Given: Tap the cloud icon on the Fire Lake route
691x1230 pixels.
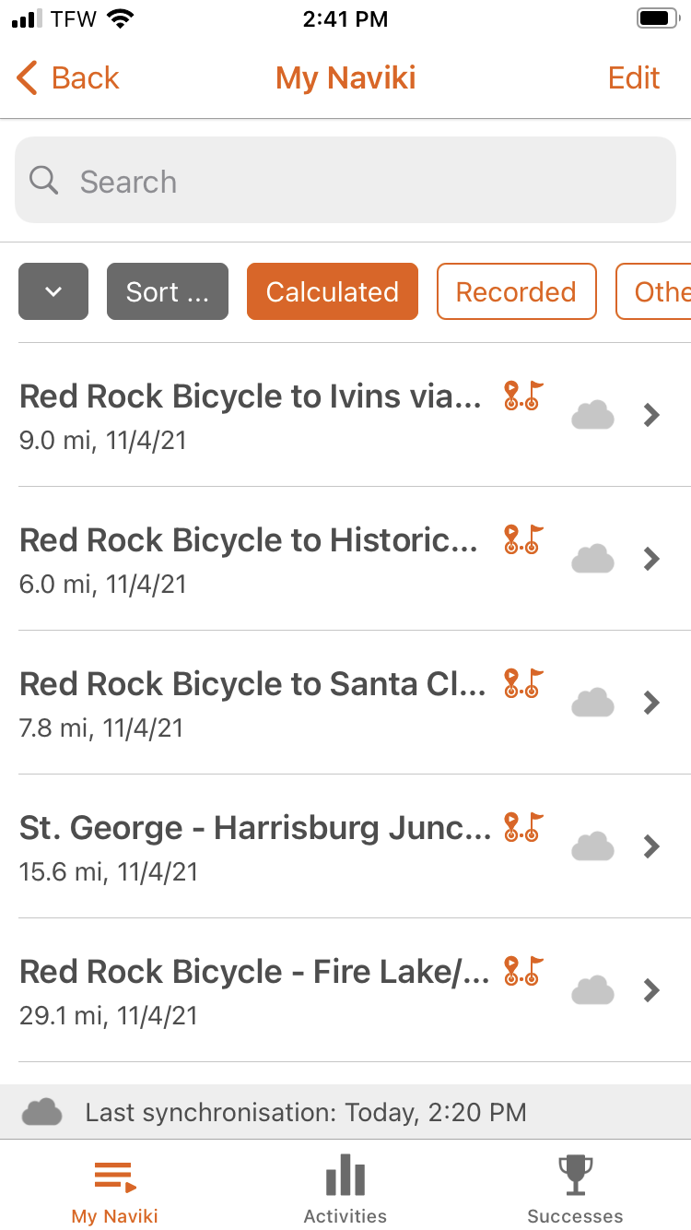Looking at the screenshot, I should pos(592,990).
